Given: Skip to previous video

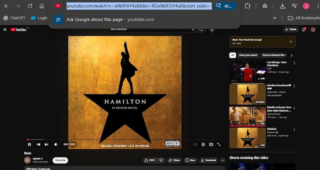Looking at the screenshot, I should [x=38, y=144].
